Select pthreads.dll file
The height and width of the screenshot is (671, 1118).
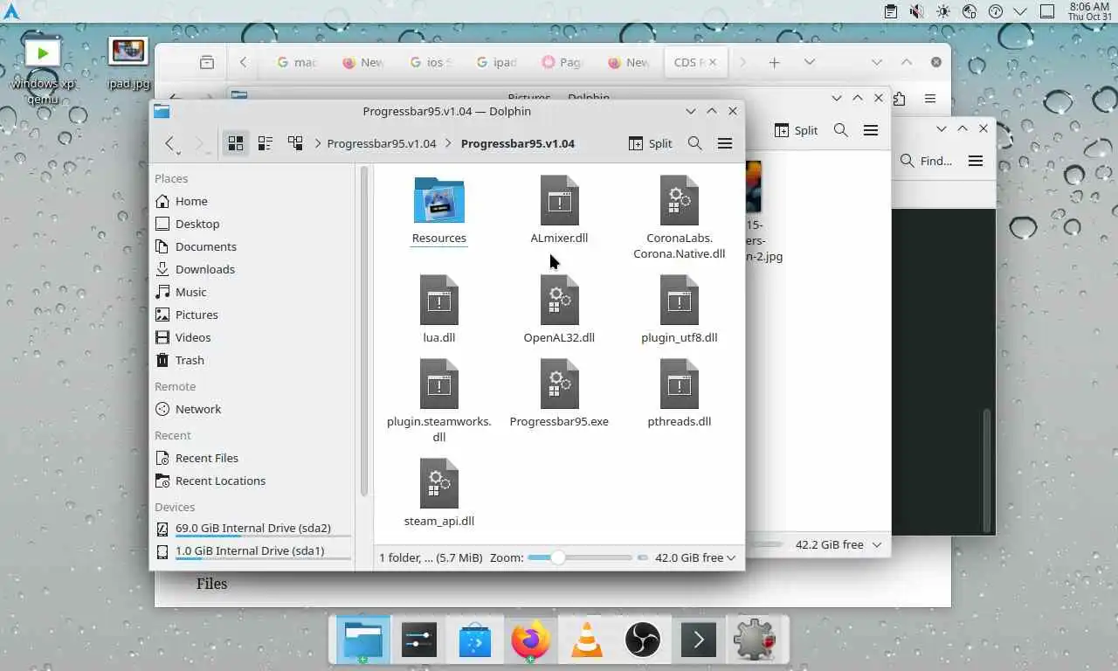pyautogui.click(x=680, y=394)
